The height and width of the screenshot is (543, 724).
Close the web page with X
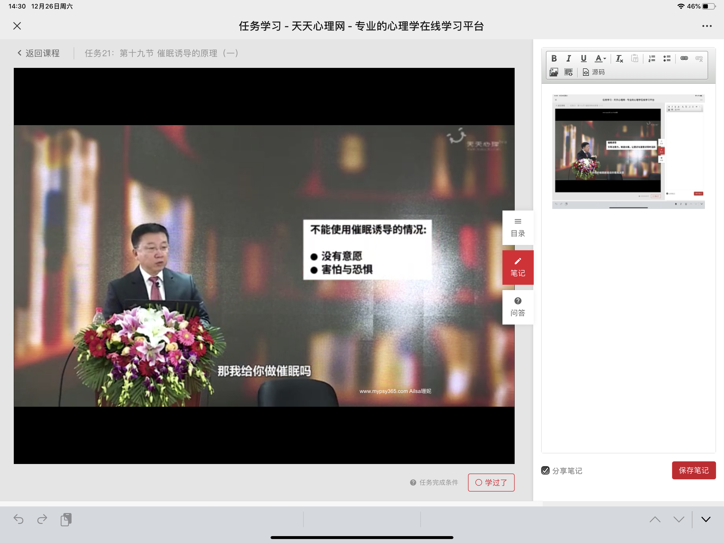point(17,26)
